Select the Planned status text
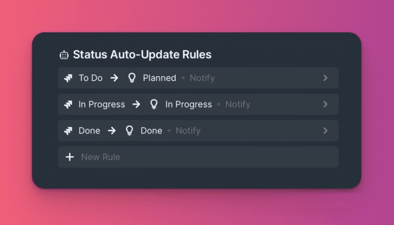Image resolution: width=394 pixels, height=225 pixels. coord(160,78)
